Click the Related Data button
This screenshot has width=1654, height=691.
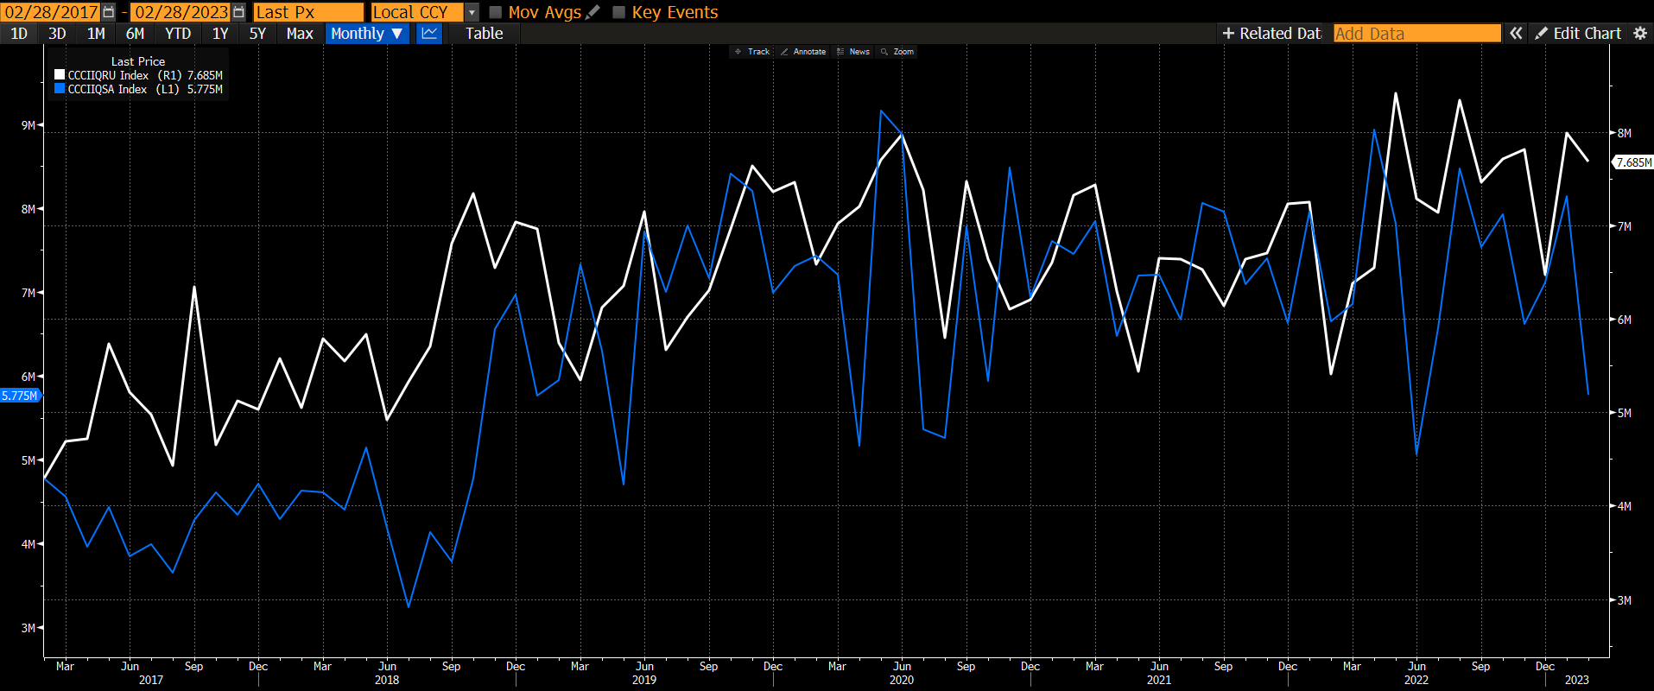click(x=1271, y=34)
